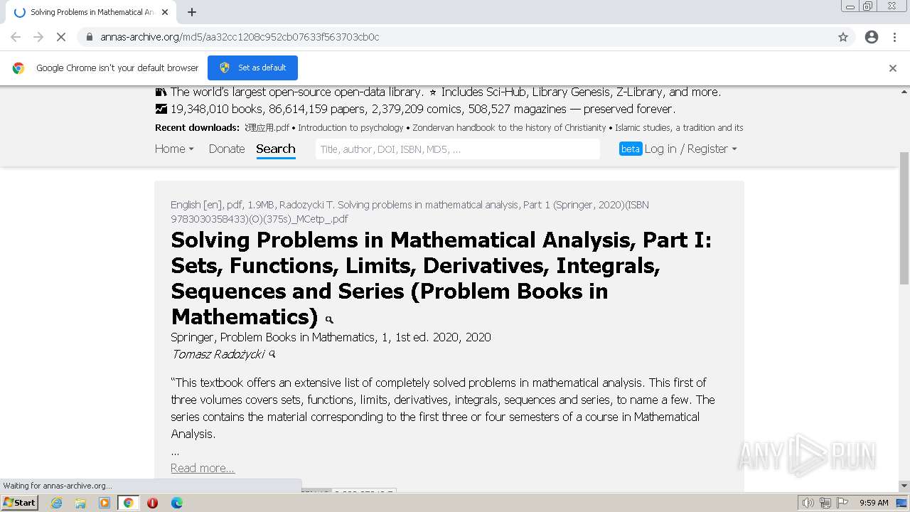Open the red Opera taskbar icon
Image resolution: width=910 pixels, height=512 pixels.
tap(152, 503)
